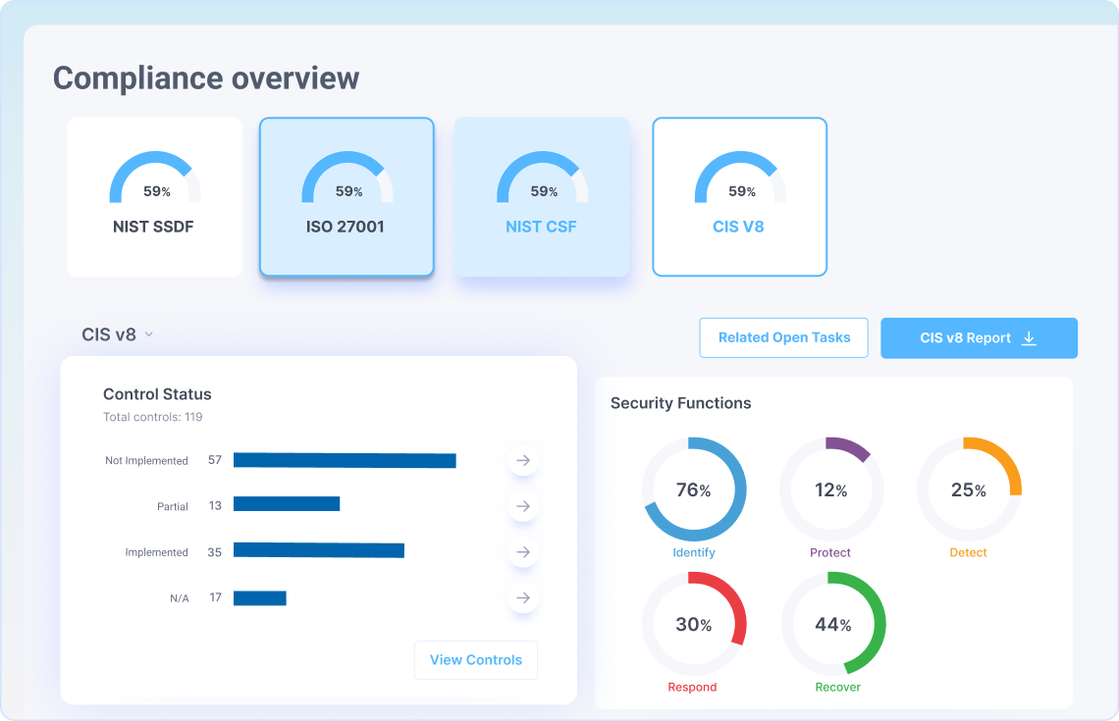This screenshot has width=1119, height=721.
Task: Click the View Controls button
Action: click(x=475, y=660)
